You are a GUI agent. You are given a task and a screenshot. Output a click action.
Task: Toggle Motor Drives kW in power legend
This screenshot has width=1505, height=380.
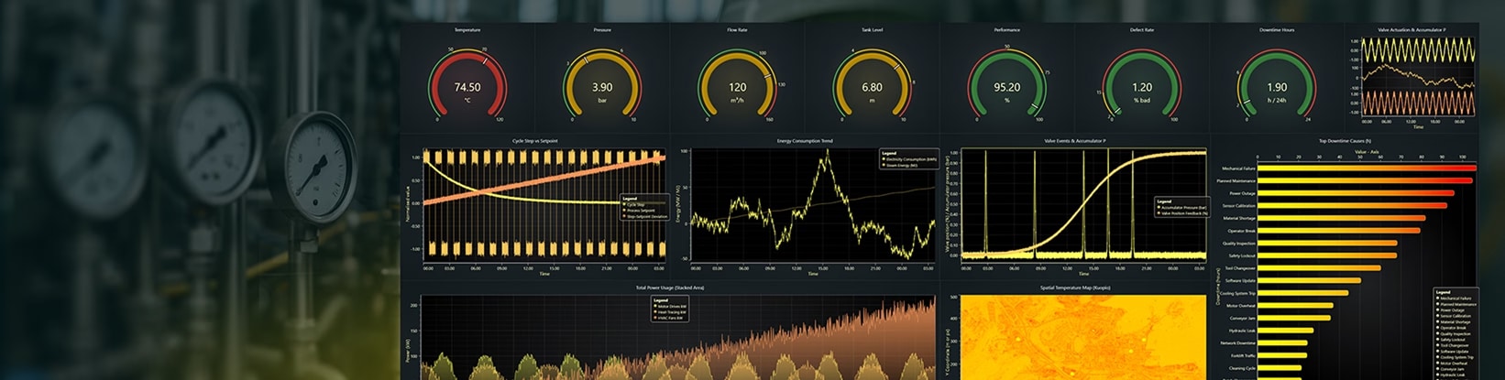[x=671, y=306]
